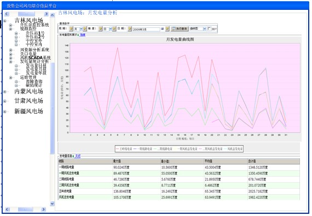Enable the 3D chart checkbox

[x=209, y=28]
